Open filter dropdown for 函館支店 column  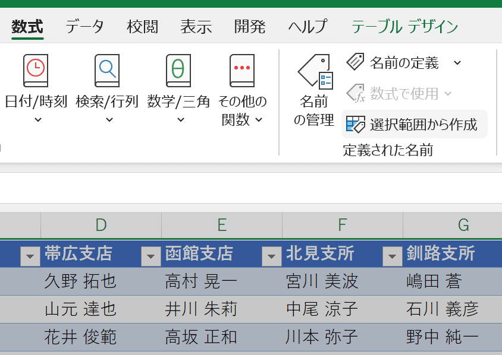click(x=150, y=256)
